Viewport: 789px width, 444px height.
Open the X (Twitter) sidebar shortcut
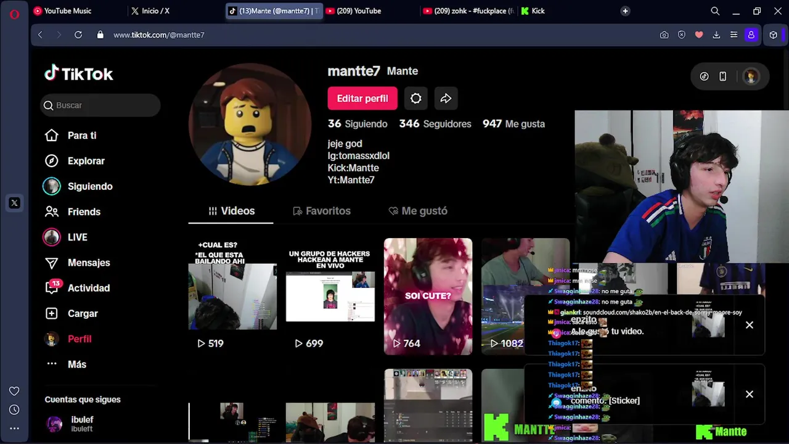pyautogui.click(x=14, y=203)
